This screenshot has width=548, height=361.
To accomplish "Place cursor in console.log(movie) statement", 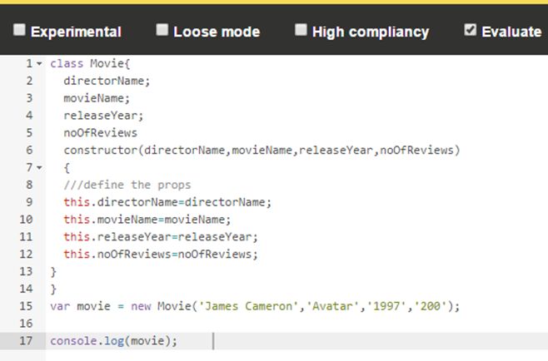I will click(114, 341).
